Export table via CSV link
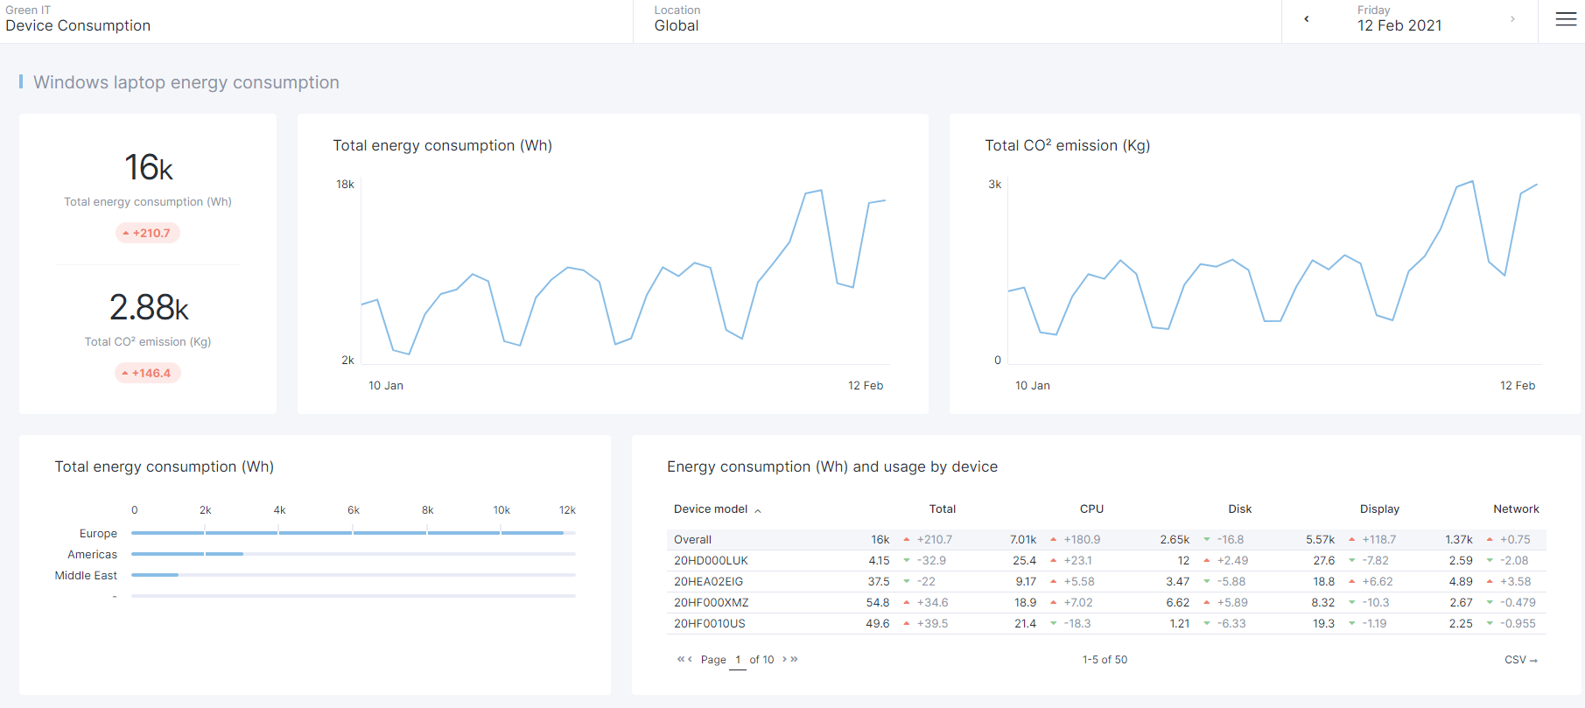Image resolution: width=1585 pixels, height=708 pixels. pyautogui.click(x=1521, y=660)
